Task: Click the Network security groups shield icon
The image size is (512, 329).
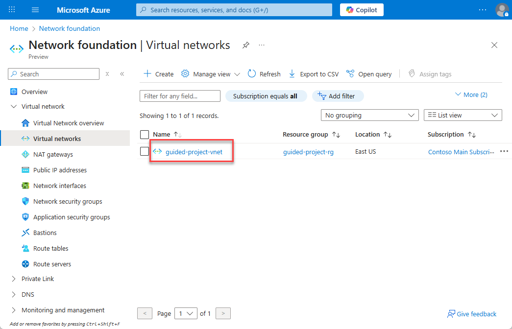Action: [x=25, y=201]
